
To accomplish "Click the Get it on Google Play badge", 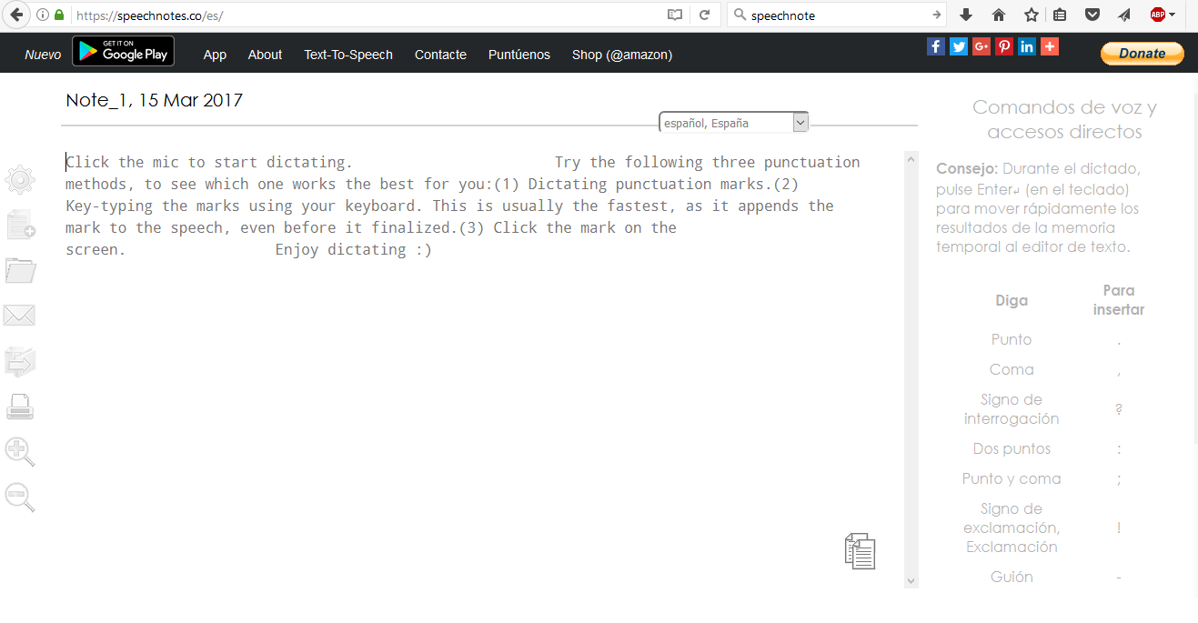I will pos(124,52).
